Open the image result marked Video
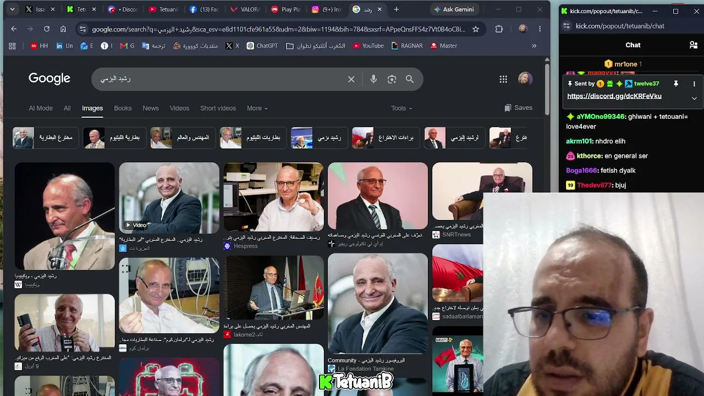The height and width of the screenshot is (396, 704). 169,197
